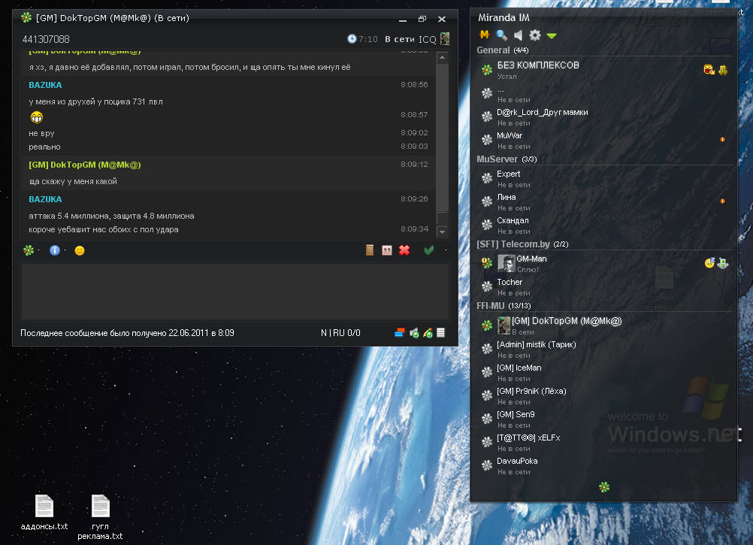753x545 pixels.
Task: Click BAZUKA sender name at 8:09:26
Action: 45,199
